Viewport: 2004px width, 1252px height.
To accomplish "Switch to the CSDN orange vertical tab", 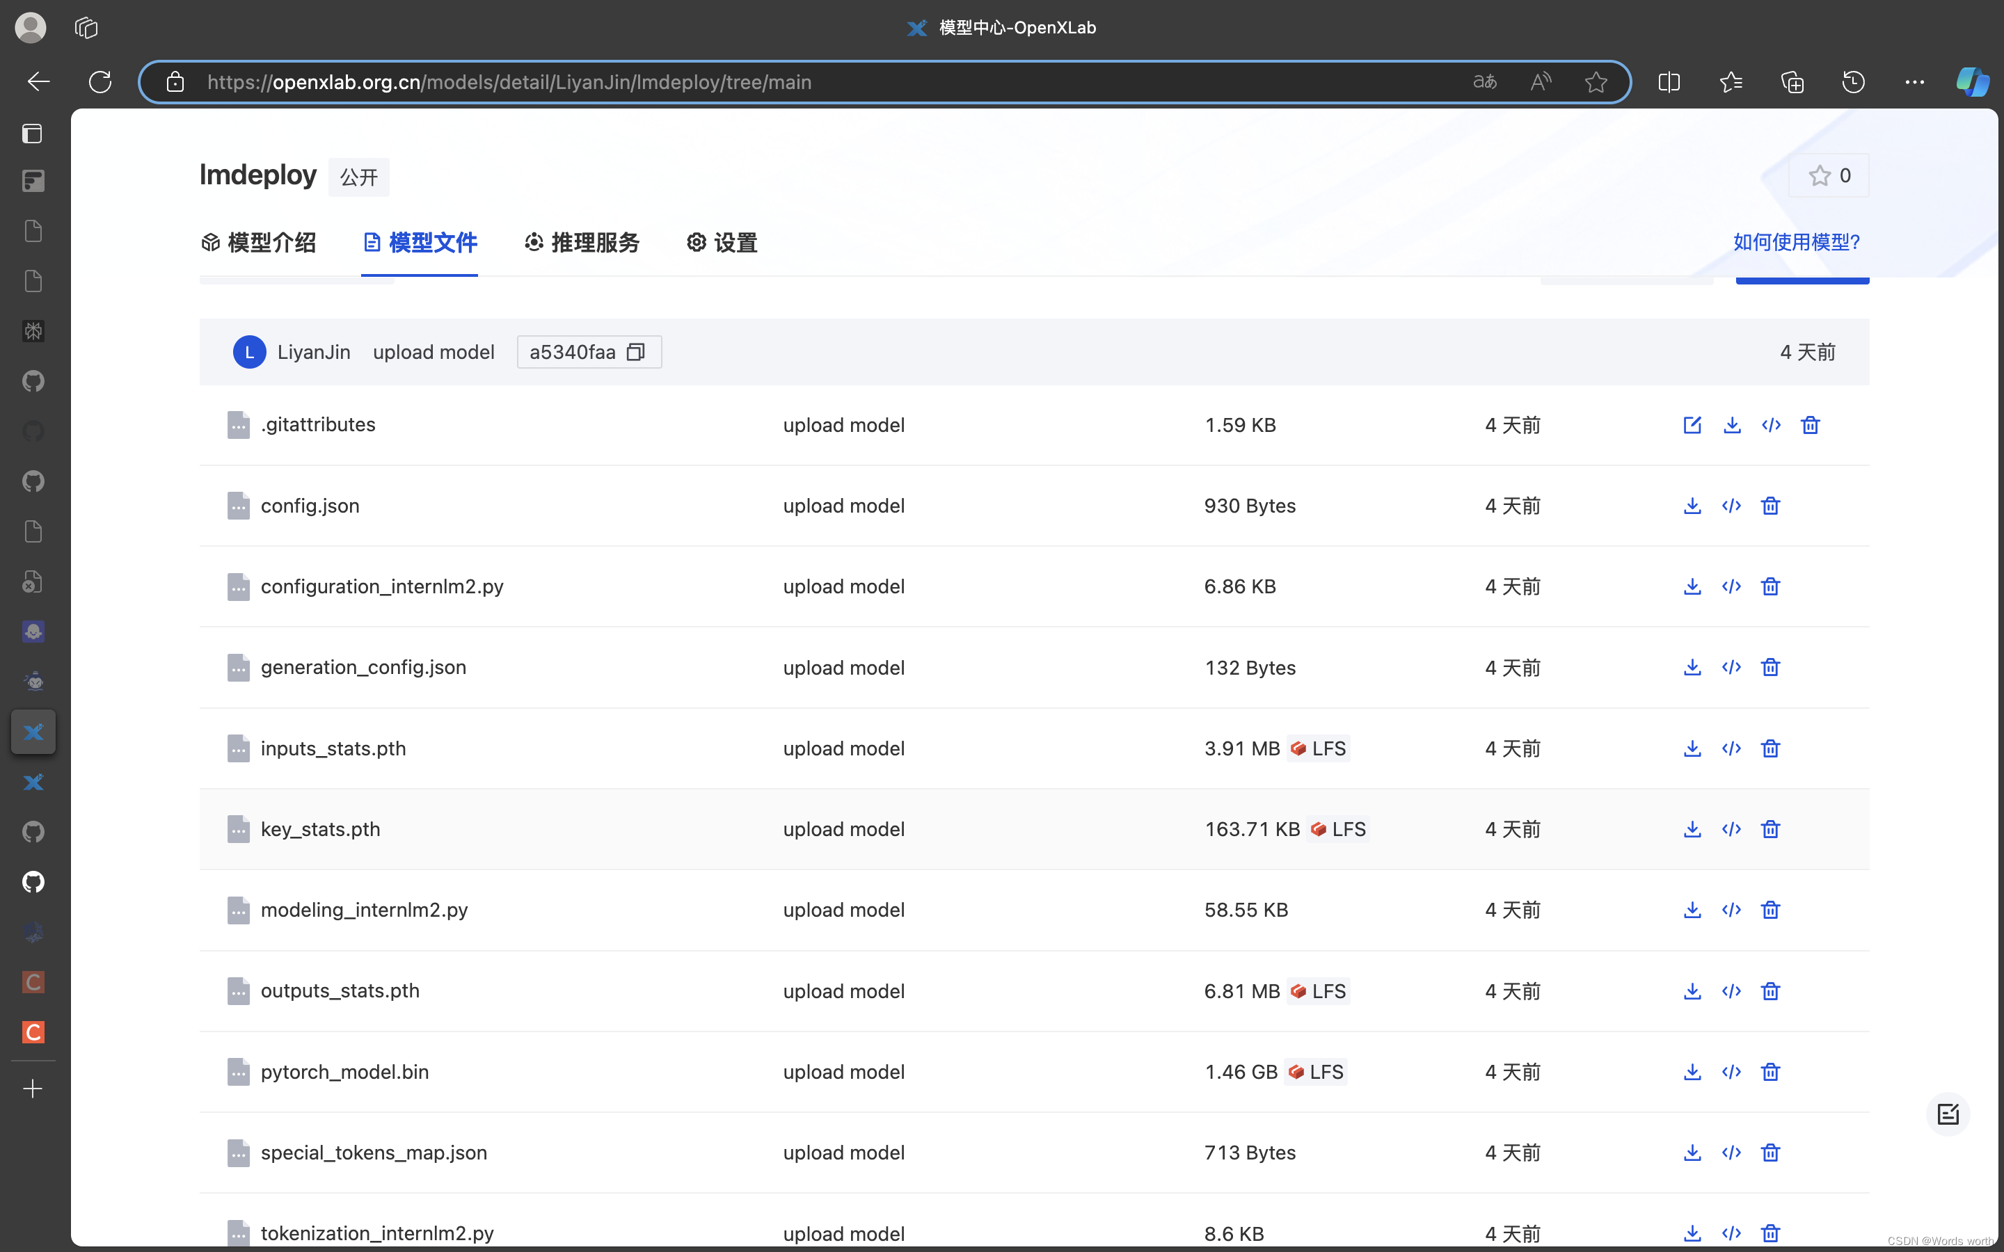I will coord(33,1033).
